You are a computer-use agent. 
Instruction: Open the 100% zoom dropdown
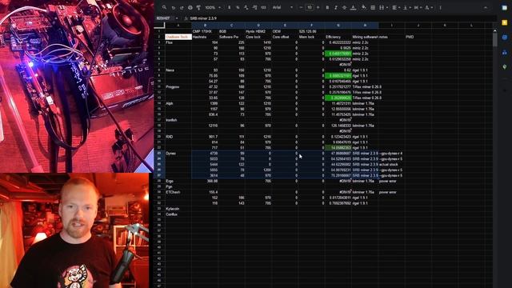pyautogui.click(x=213, y=7)
